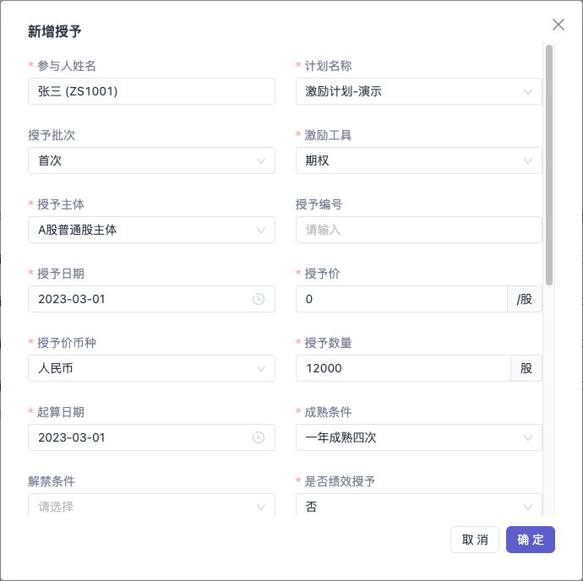This screenshot has height=581, width=583.
Task: Click the 授予数量 input showing 12000
Action: [403, 368]
